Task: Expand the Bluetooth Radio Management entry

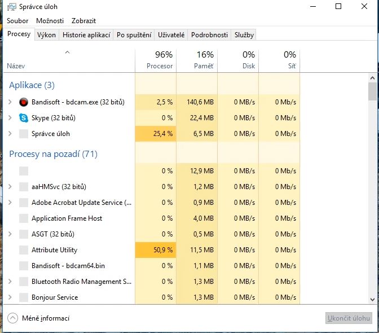Action: pyautogui.click(x=10, y=282)
